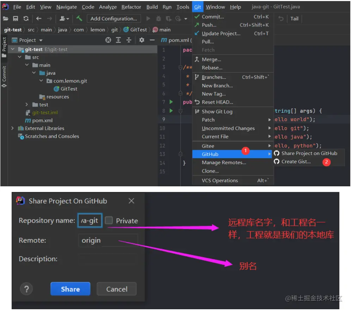Click the Add Configuration... button
351x311 pixels.
[114, 19]
